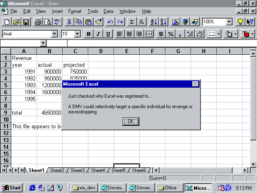The height and width of the screenshot is (193, 257).
Task: Click the Map globe icon
Action: click(185, 22)
